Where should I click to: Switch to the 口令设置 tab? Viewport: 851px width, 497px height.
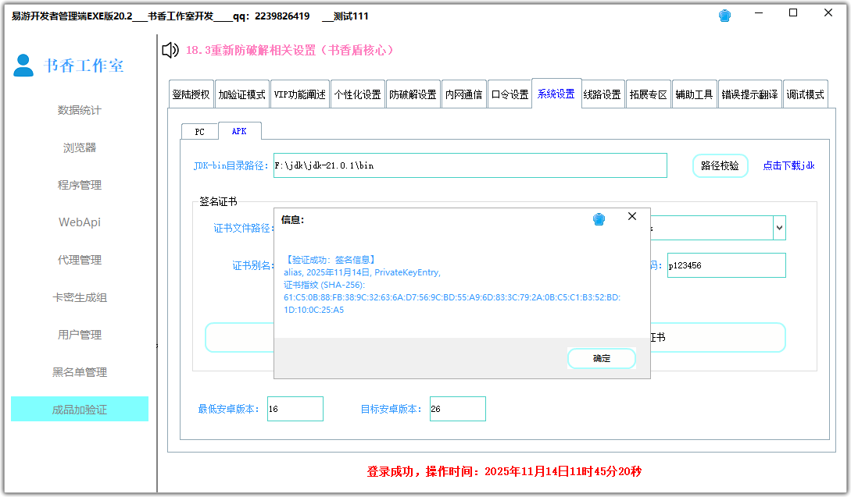[x=510, y=93]
